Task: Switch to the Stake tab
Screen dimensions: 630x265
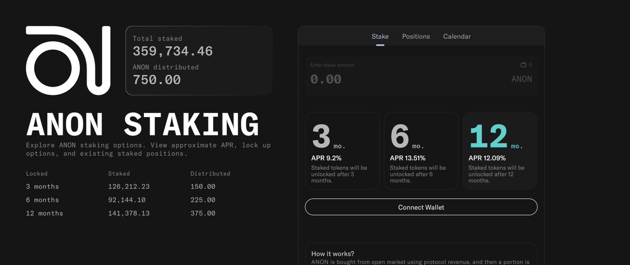Action: [x=380, y=36]
